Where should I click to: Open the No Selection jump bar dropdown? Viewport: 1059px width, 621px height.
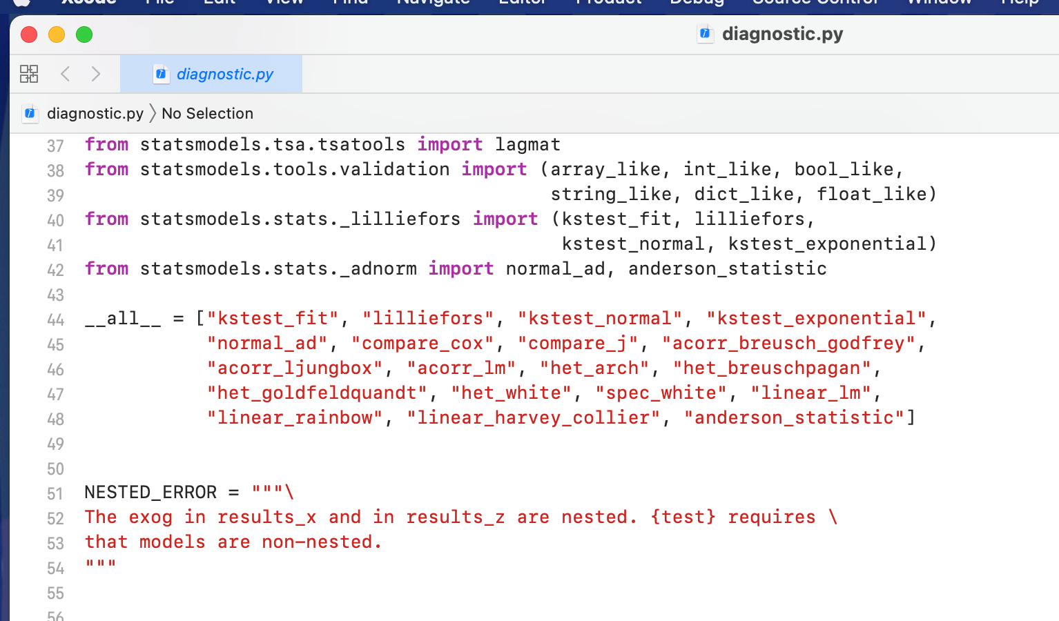[x=207, y=113]
